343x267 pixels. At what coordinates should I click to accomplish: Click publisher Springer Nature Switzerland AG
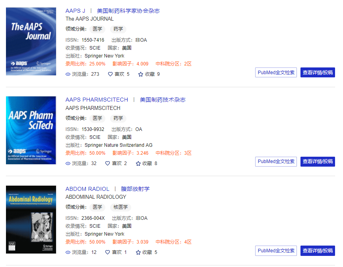pyautogui.click(x=118, y=145)
